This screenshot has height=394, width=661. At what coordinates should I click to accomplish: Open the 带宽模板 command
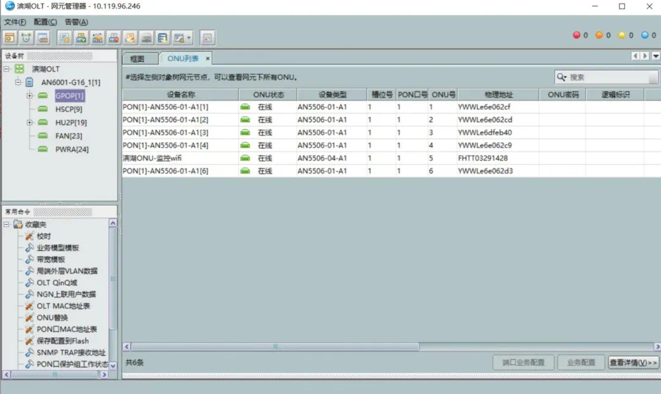pyautogui.click(x=51, y=259)
